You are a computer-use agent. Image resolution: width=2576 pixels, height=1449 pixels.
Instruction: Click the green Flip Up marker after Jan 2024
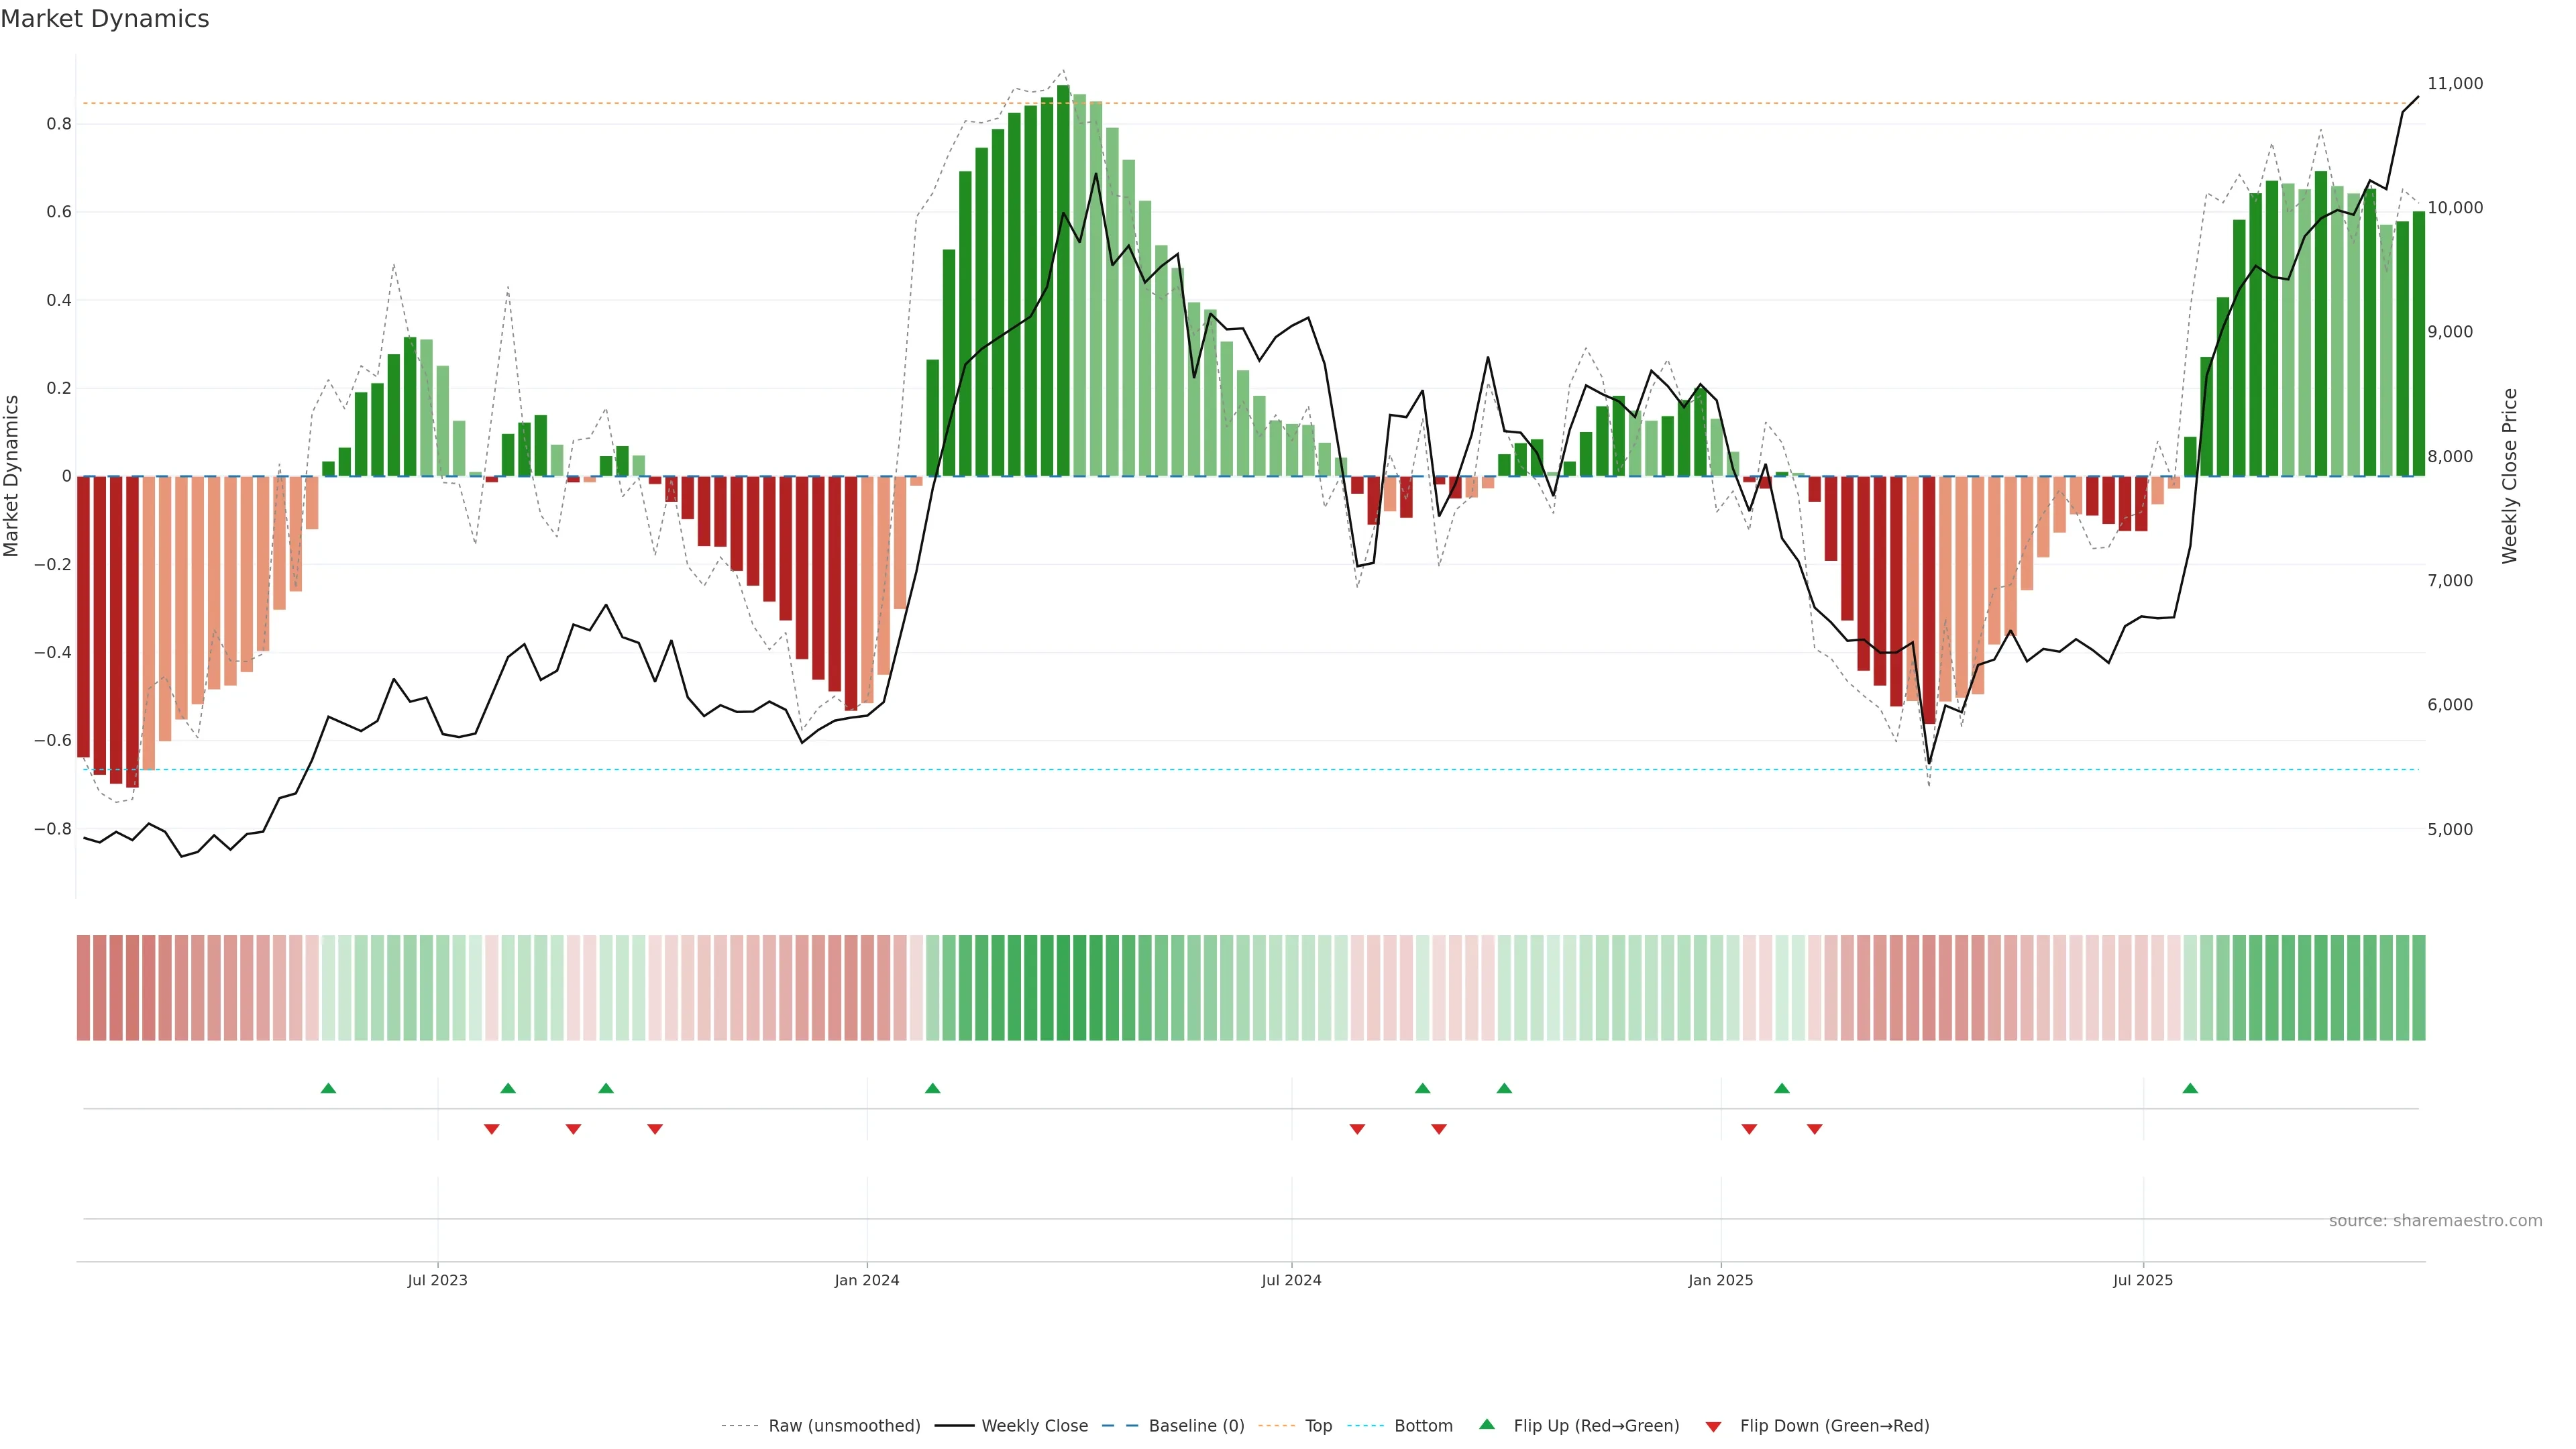coord(932,1088)
